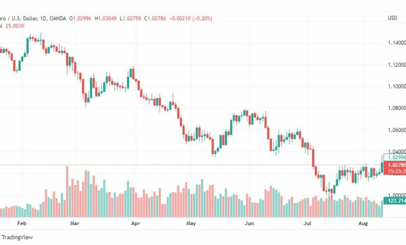Click the high value H1.03049 in legend
406x245 pixels.
point(105,18)
